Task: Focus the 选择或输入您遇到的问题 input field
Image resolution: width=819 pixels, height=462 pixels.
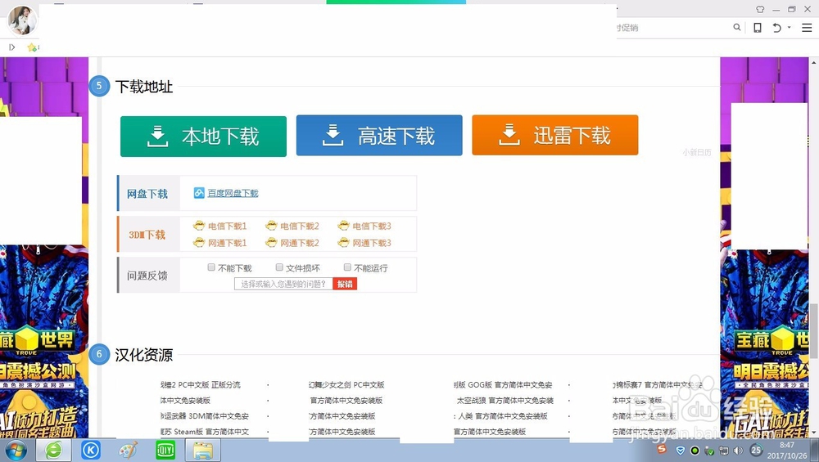Action: (x=283, y=284)
